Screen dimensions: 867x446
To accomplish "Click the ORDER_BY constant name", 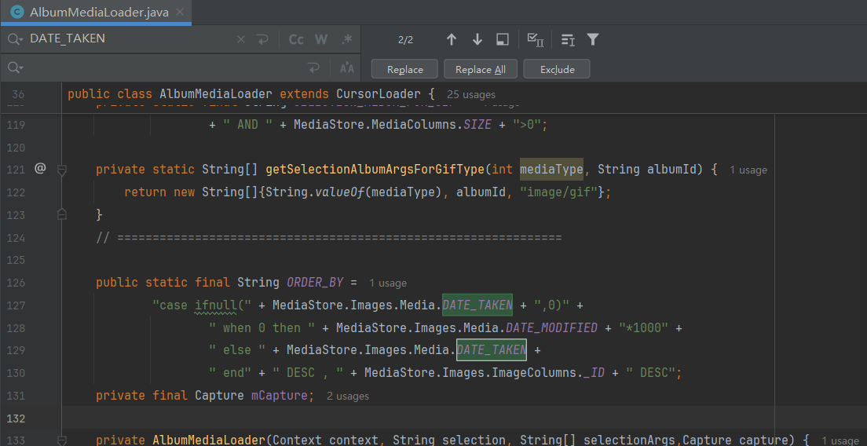I will (x=315, y=283).
